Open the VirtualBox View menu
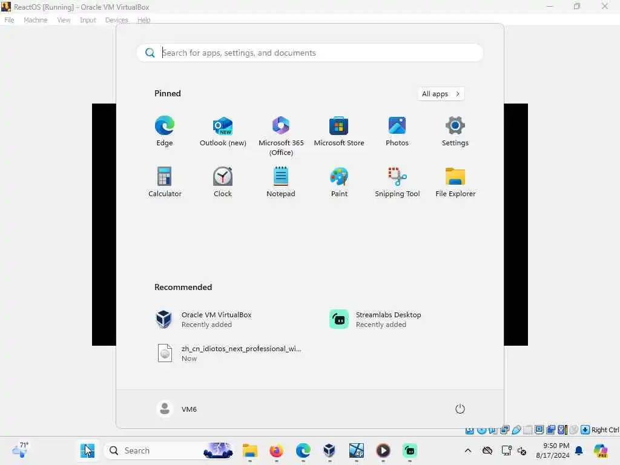620x465 pixels. 64,20
